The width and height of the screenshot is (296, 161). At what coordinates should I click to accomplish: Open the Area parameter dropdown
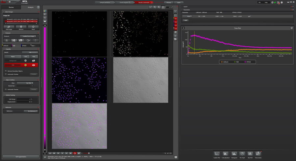(187, 16)
